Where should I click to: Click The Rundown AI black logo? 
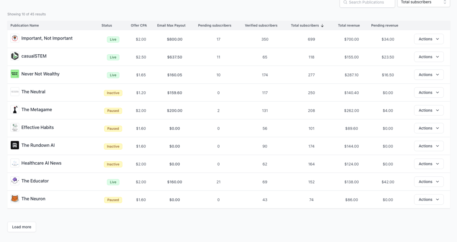tap(15, 145)
